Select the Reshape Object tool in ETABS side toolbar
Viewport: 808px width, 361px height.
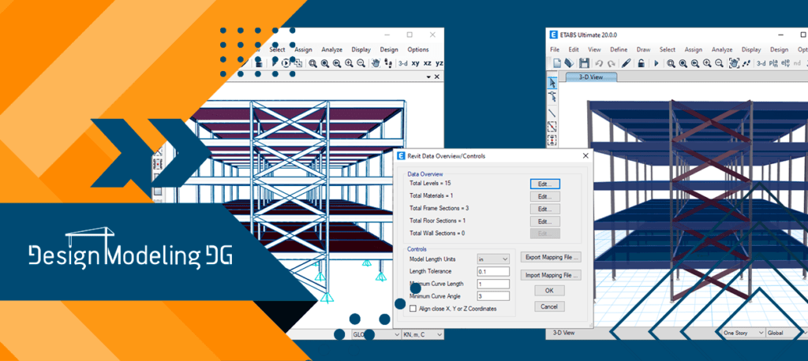tap(552, 97)
